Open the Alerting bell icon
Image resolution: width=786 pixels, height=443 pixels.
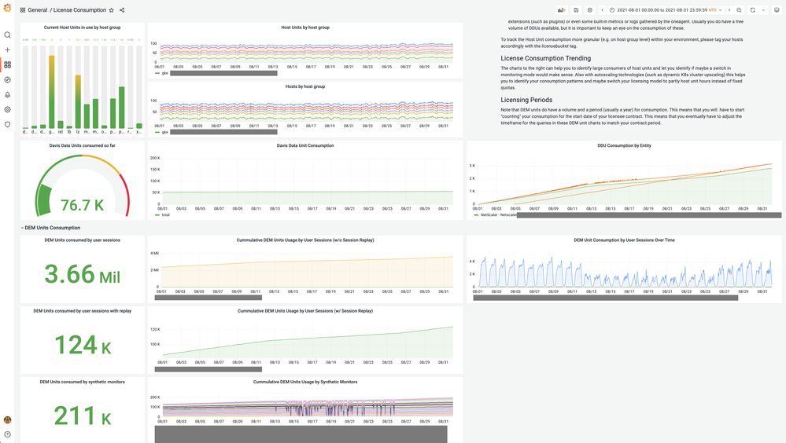tap(8, 95)
